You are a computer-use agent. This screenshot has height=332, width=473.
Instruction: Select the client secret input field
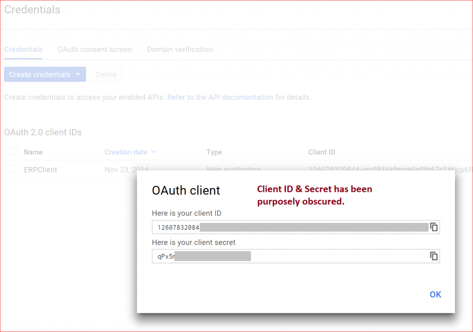296,256
